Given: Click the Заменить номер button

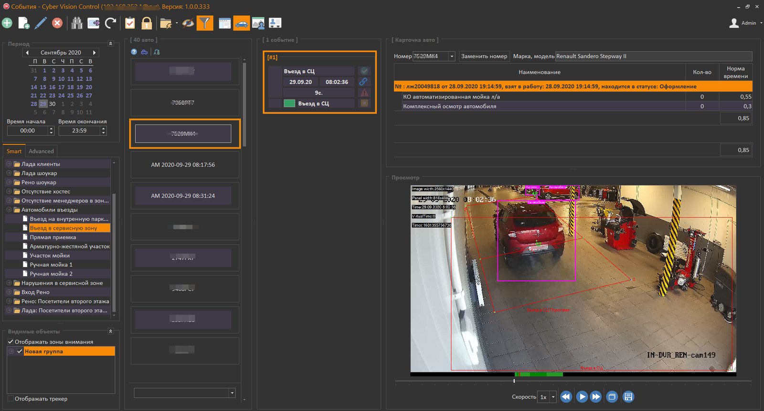Looking at the screenshot, I should point(484,56).
